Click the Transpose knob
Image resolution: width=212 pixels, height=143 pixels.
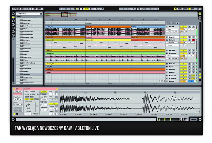pos(28,106)
